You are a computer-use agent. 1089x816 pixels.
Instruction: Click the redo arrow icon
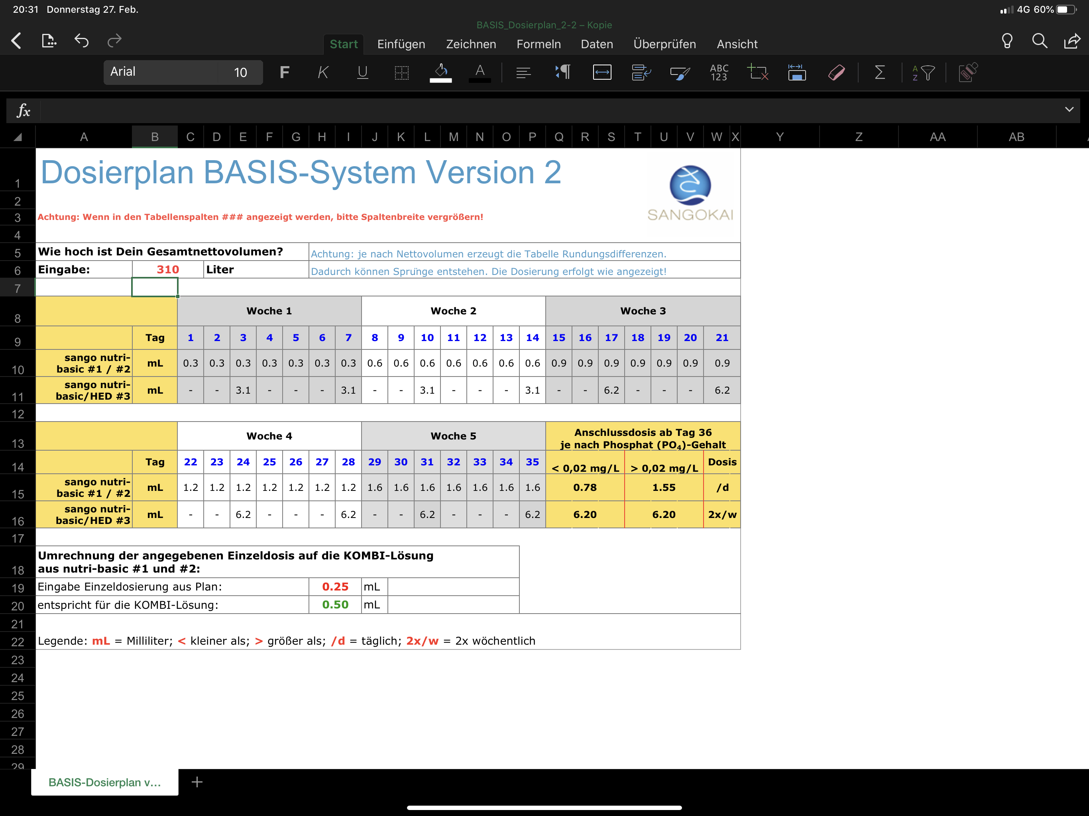114,41
